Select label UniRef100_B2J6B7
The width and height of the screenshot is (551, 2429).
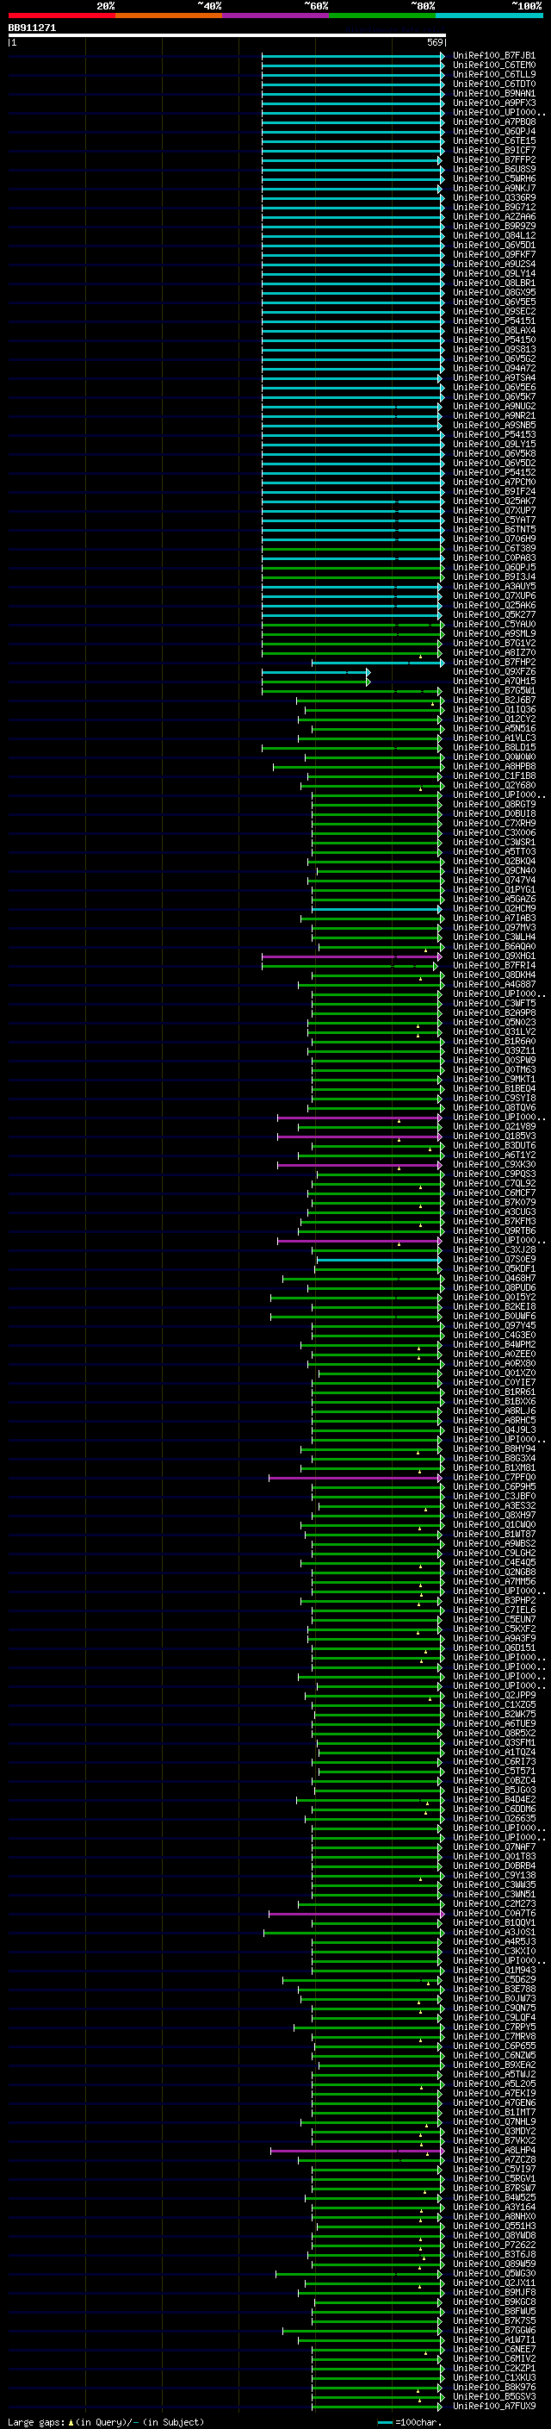494,700
